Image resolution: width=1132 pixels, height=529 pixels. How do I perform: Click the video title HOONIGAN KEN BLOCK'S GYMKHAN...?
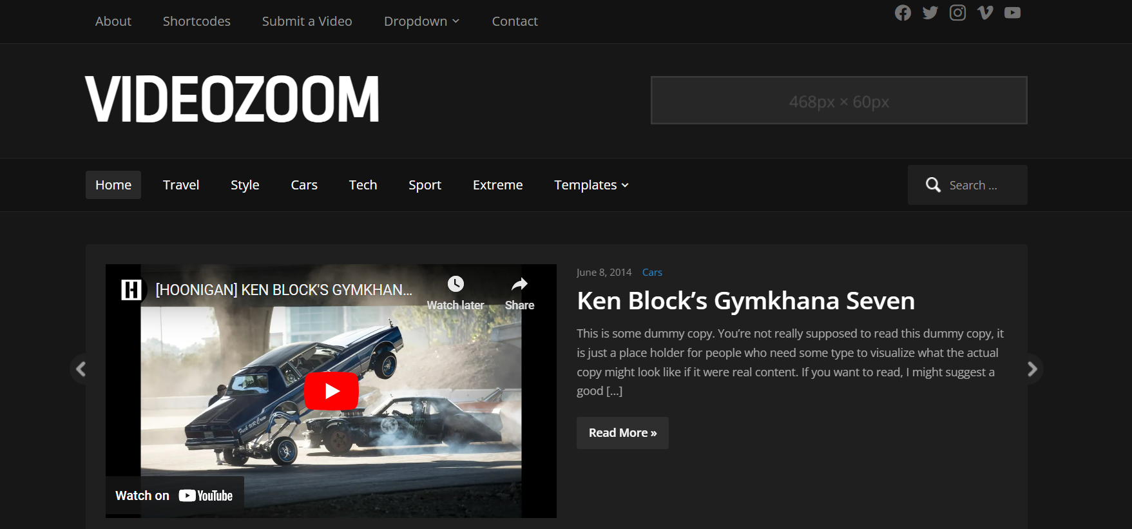(x=283, y=290)
